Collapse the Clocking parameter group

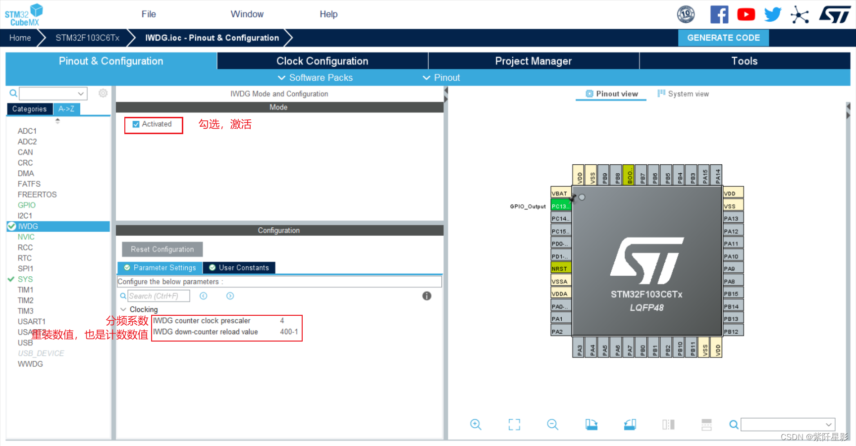(x=123, y=309)
